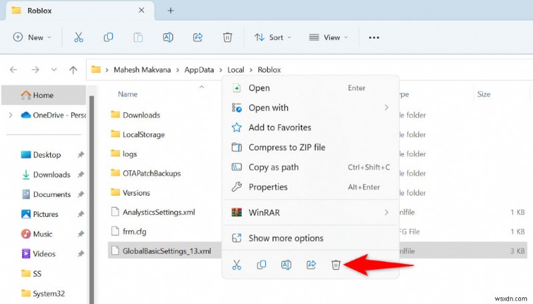Select the Versions folder
The height and width of the screenshot is (304, 533).
click(131, 193)
